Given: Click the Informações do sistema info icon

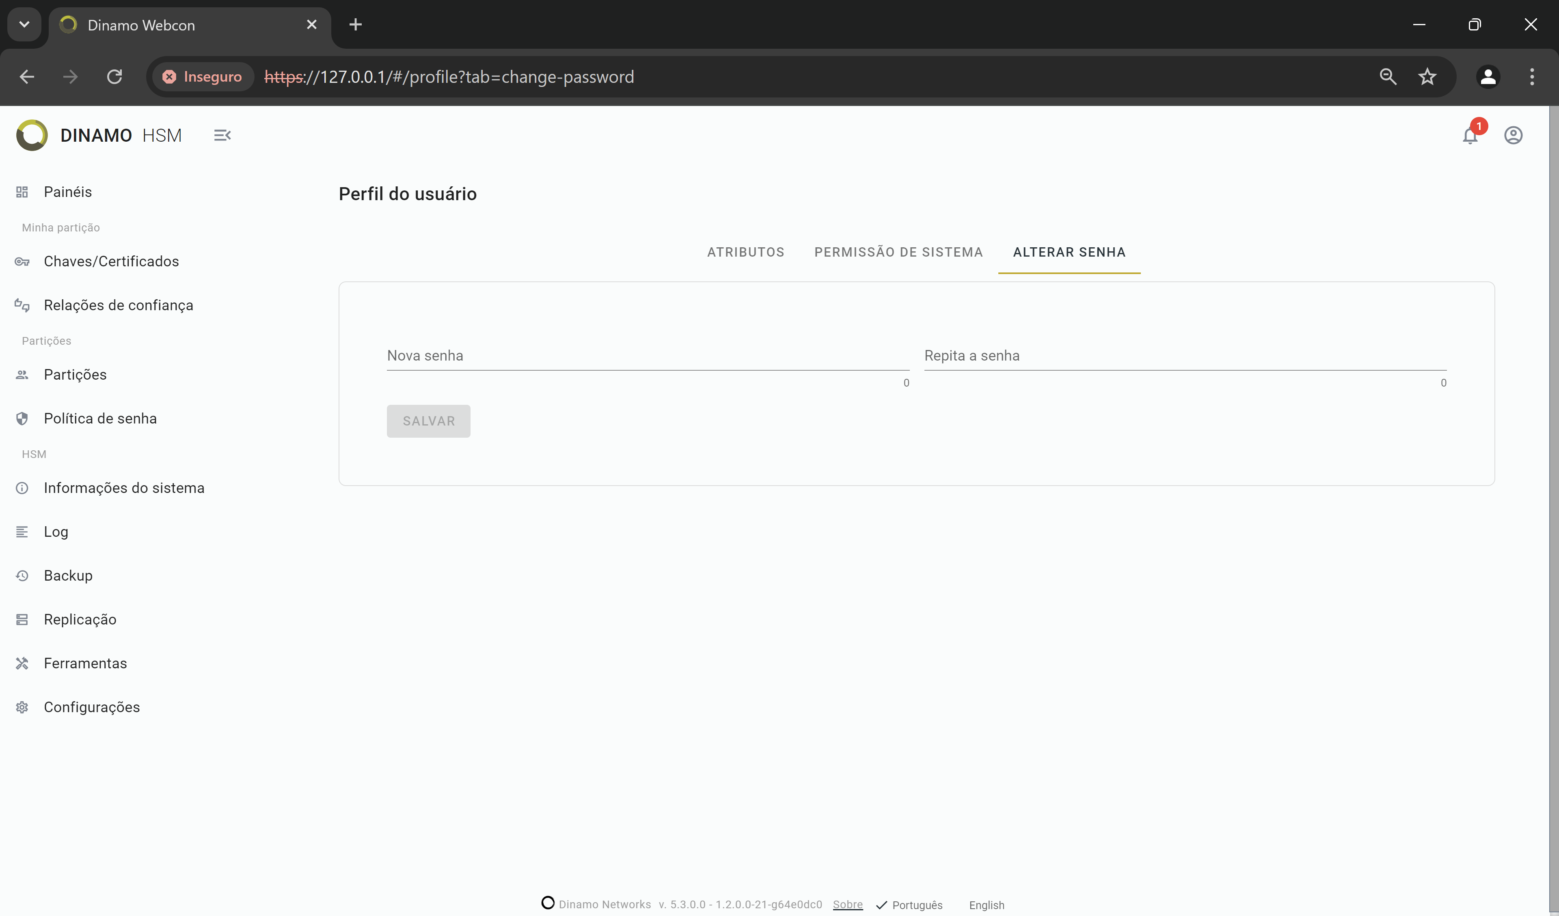Looking at the screenshot, I should click(x=22, y=488).
